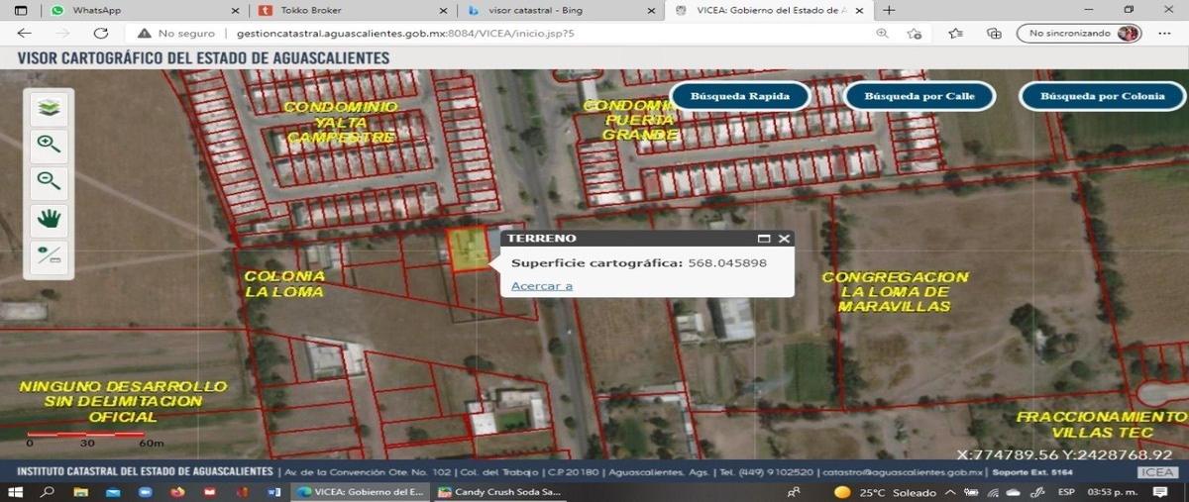Viewport: 1189px width, 502px height.
Task: Select the pan hand tool
Action: (x=50, y=219)
